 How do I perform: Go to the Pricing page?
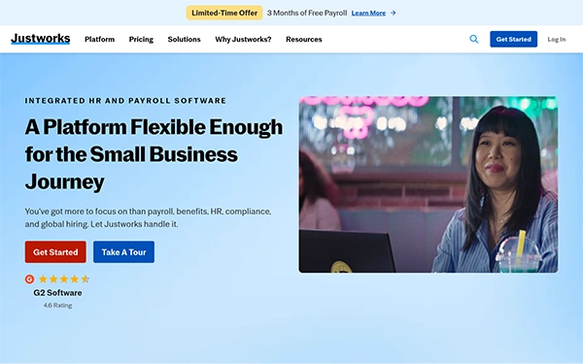141,40
